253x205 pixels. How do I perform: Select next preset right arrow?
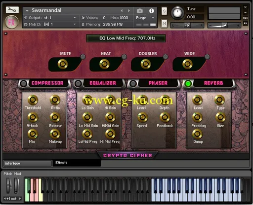click(x=129, y=11)
